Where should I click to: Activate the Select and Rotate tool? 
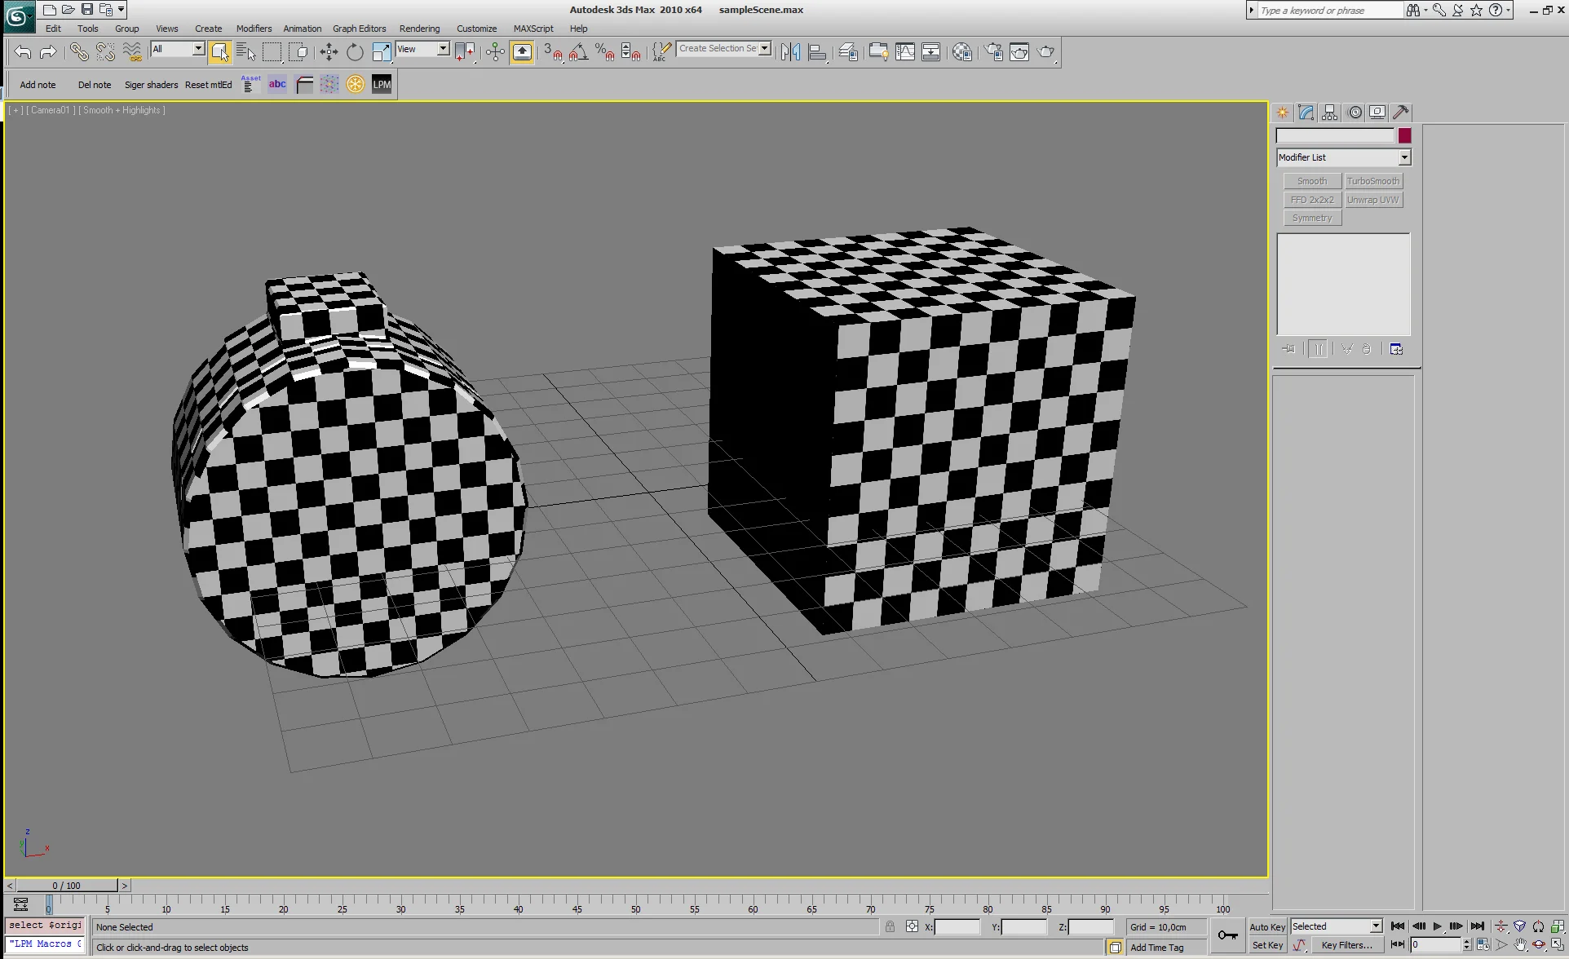click(x=355, y=52)
